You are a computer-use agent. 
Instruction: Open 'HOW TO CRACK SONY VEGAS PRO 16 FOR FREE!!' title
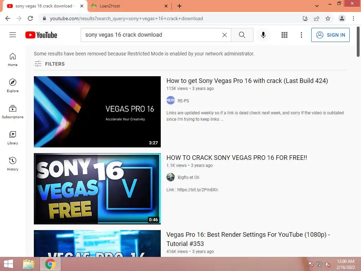click(237, 158)
